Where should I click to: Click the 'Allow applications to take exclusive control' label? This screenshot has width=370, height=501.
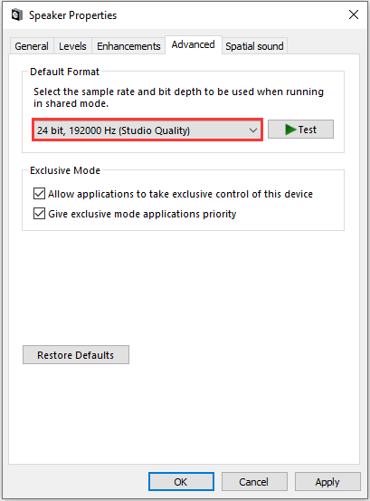(x=180, y=194)
